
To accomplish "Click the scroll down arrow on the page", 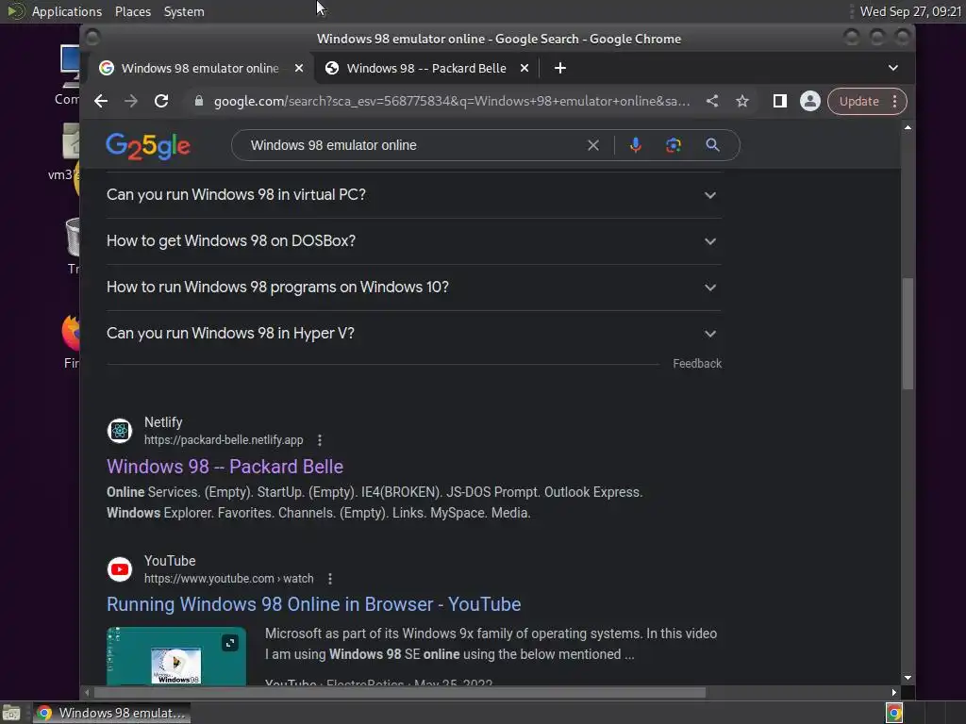I will [x=908, y=678].
